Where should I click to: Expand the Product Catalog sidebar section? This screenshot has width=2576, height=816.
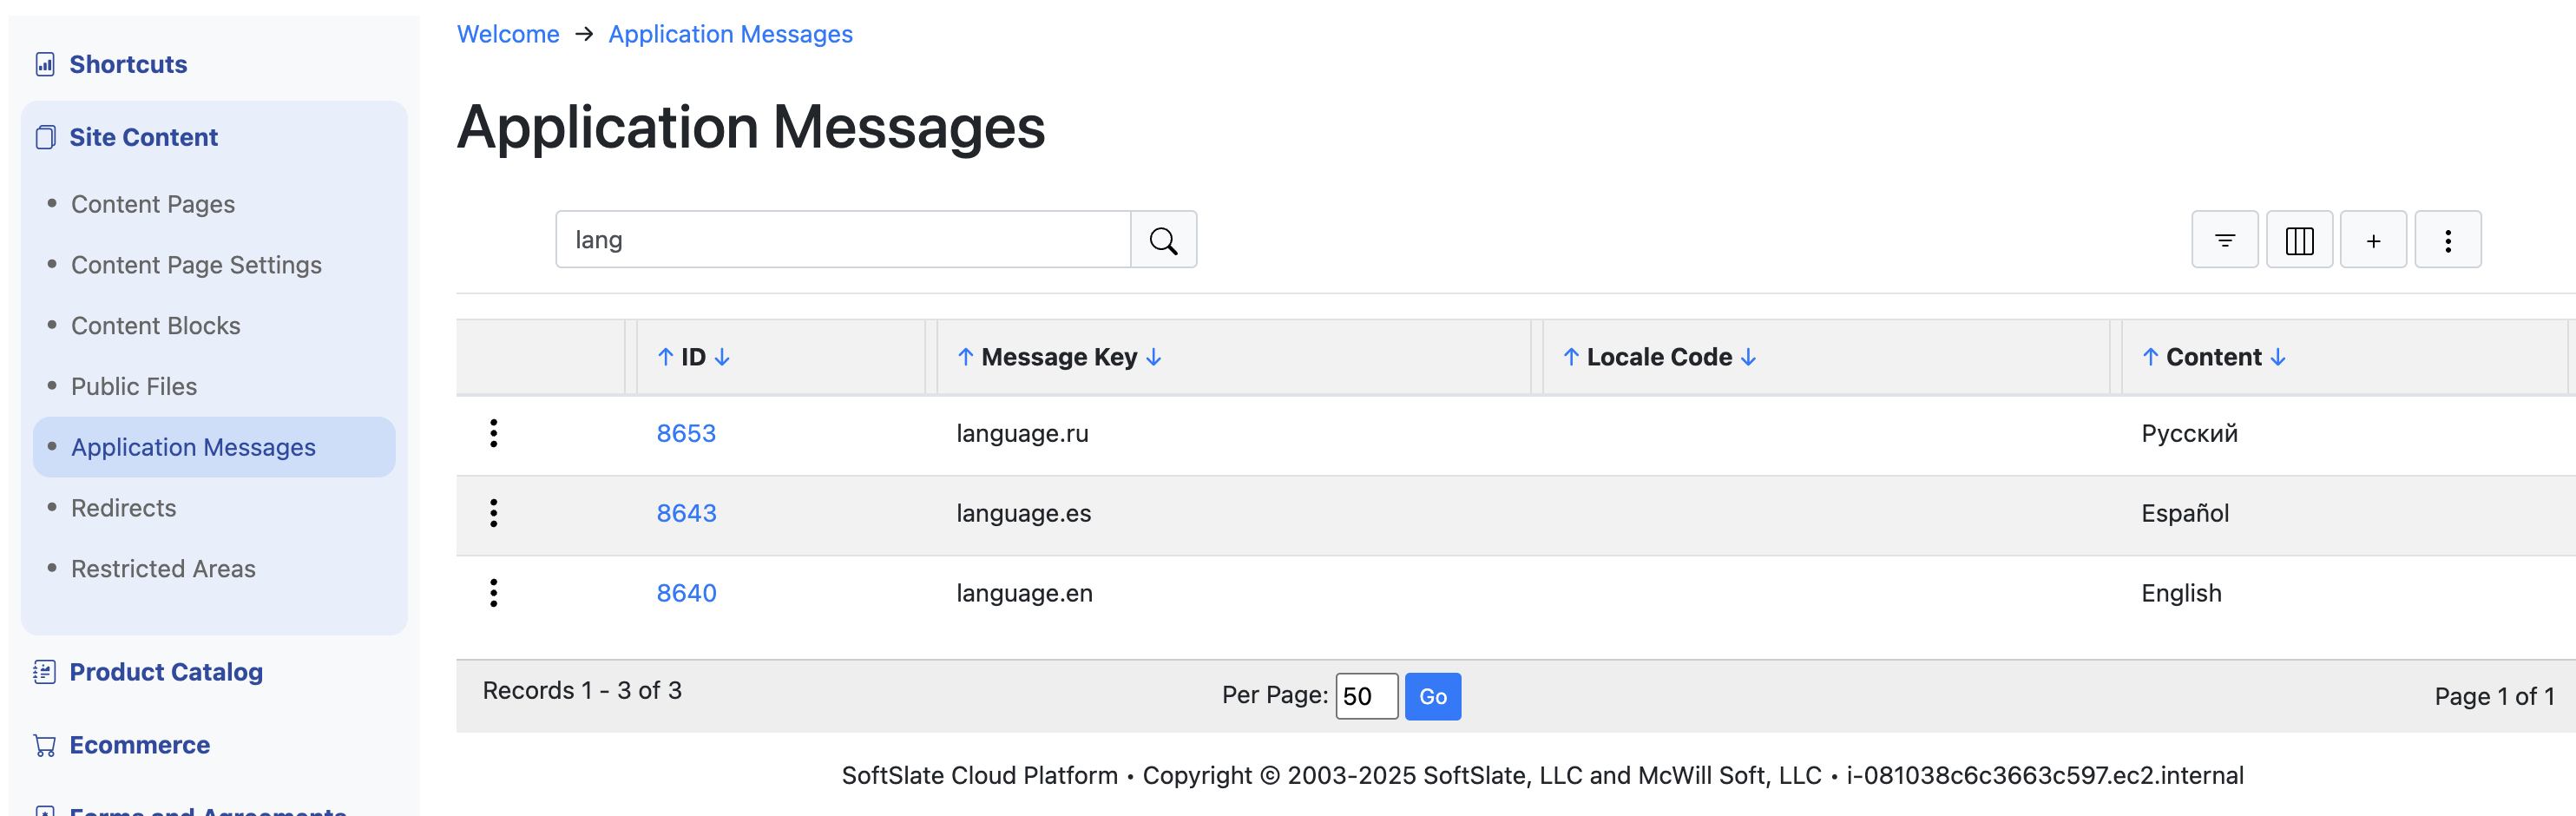click(165, 672)
